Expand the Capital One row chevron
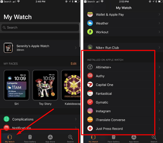The width and height of the screenshot is (163, 143). pyautogui.click(x=159, y=85)
